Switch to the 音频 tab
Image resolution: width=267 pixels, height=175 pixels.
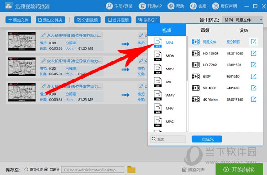pos(205,30)
